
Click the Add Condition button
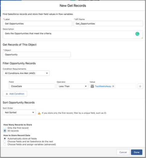(x=15, y=94)
